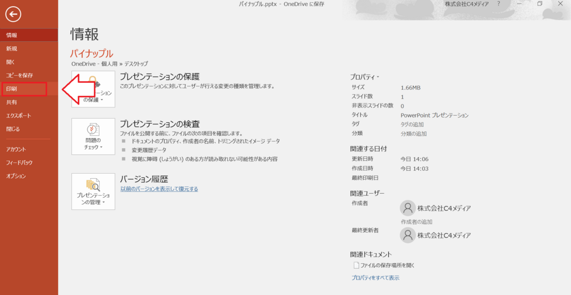571x295 pixels.
Task: Select 最終更新者 name 株式会社C4メディア
Action: [x=444, y=235]
